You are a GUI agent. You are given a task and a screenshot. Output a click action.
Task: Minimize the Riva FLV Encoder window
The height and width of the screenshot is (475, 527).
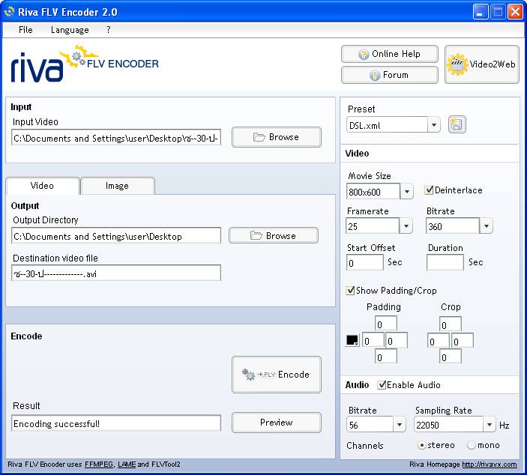480,12
